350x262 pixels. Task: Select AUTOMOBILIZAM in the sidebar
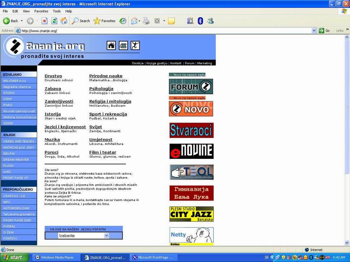click(x=19, y=208)
